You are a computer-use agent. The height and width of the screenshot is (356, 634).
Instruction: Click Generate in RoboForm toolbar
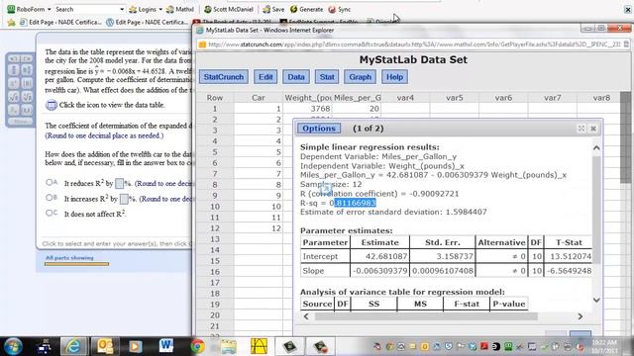[306, 9]
